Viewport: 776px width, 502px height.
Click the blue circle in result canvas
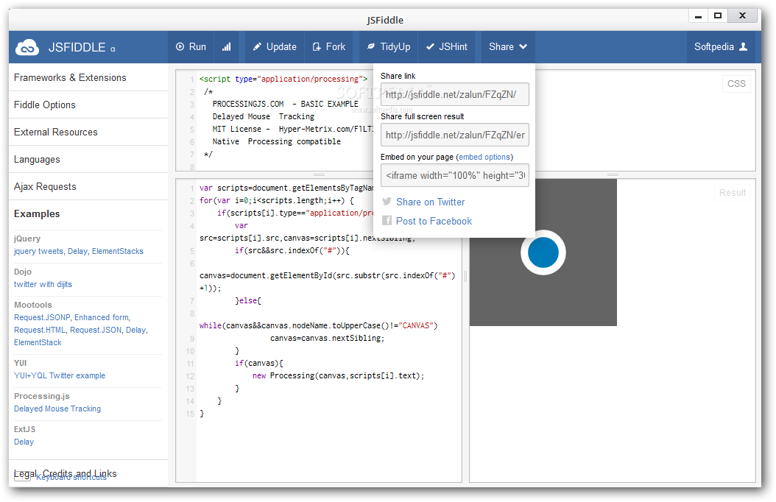point(543,252)
